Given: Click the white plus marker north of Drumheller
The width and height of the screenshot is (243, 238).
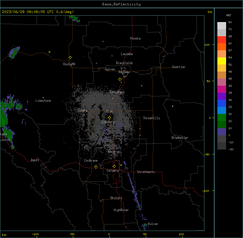Looking at the screenshot, I should point(173,106).
